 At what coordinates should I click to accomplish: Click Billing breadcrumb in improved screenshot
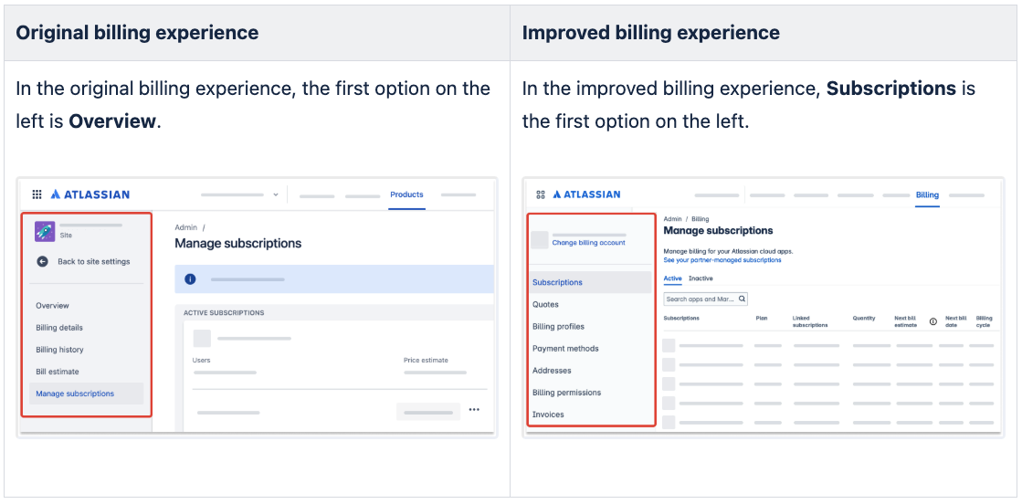tap(701, 219)
